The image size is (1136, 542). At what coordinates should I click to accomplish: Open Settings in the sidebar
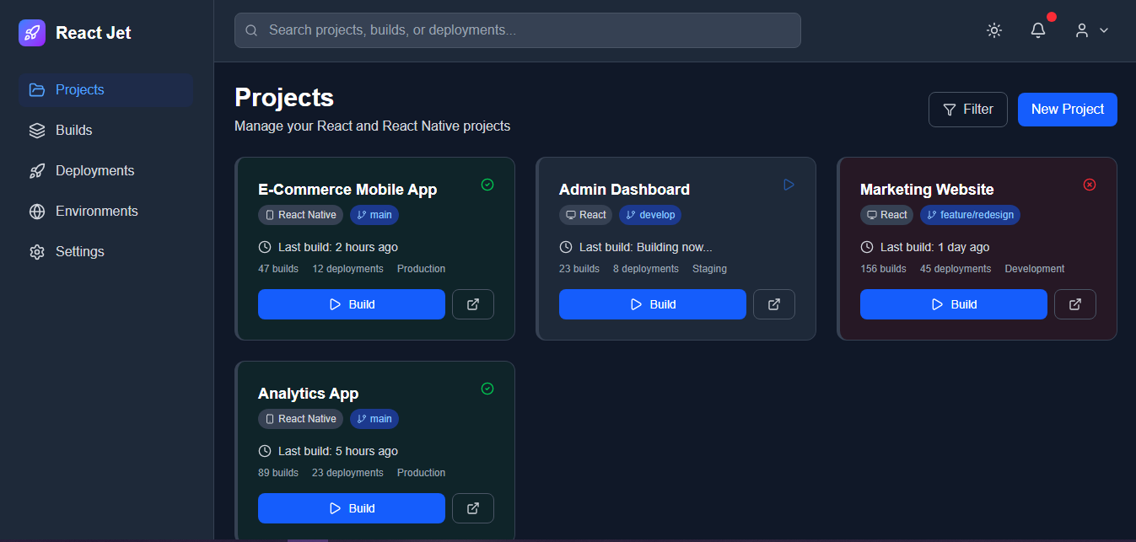pyautogui.click(x=106, y=251)
